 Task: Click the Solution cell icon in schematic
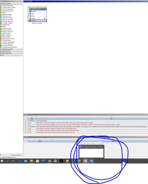click(30, 18)
